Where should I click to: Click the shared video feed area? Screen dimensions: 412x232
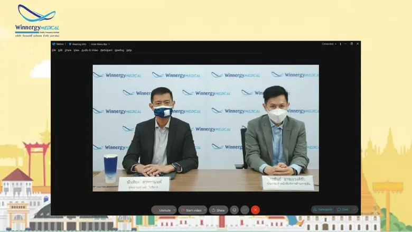(205, 127)
